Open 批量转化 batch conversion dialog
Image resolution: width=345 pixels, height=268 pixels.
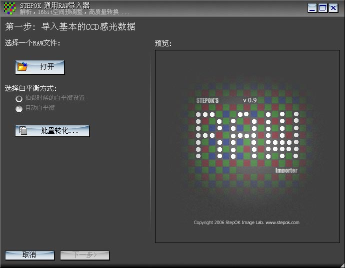52,131
